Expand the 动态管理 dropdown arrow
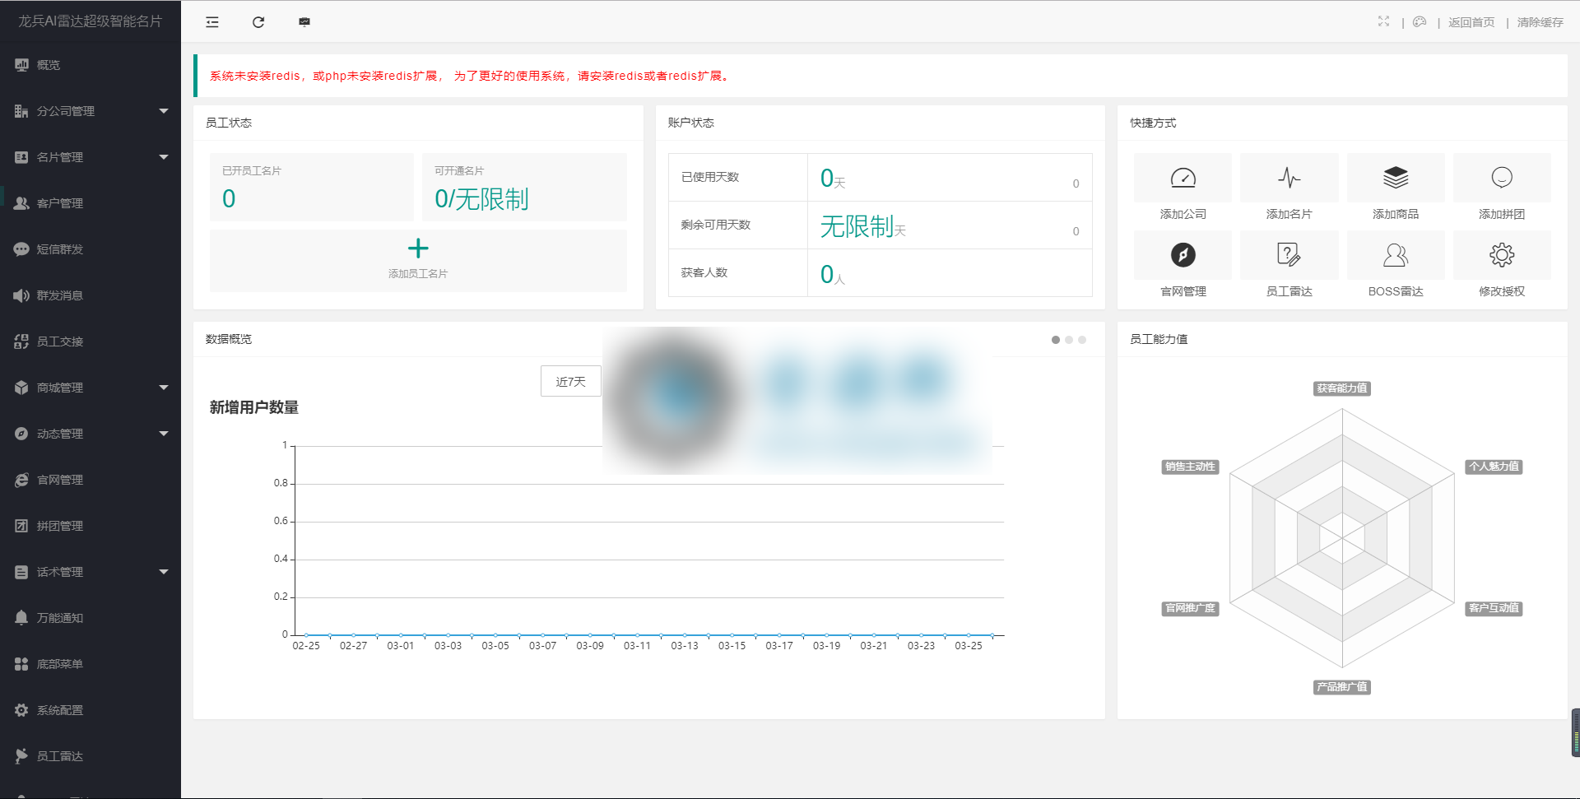 click(x=164, y=434)
